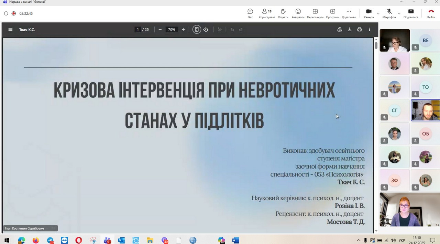The height and width of the screenshot is (244, 440).
Task: Toggle the microphone mute state
Action: pos(389,13)
